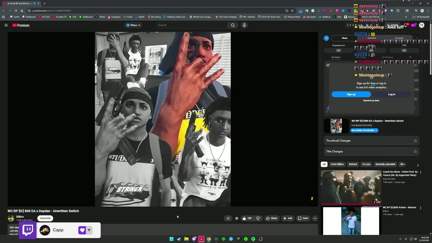Open Billion channel avatar
This screenshot has height=243, width=432.
[x=11, y=218]
